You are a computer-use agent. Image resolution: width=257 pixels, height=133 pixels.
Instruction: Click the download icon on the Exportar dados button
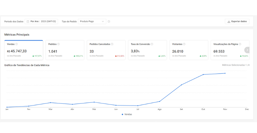[x=229, y=21]
